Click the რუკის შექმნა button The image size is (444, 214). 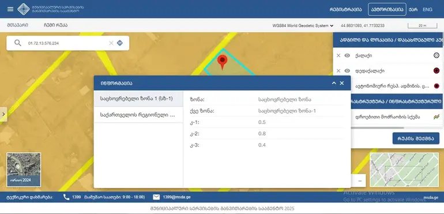pos(416,138)
